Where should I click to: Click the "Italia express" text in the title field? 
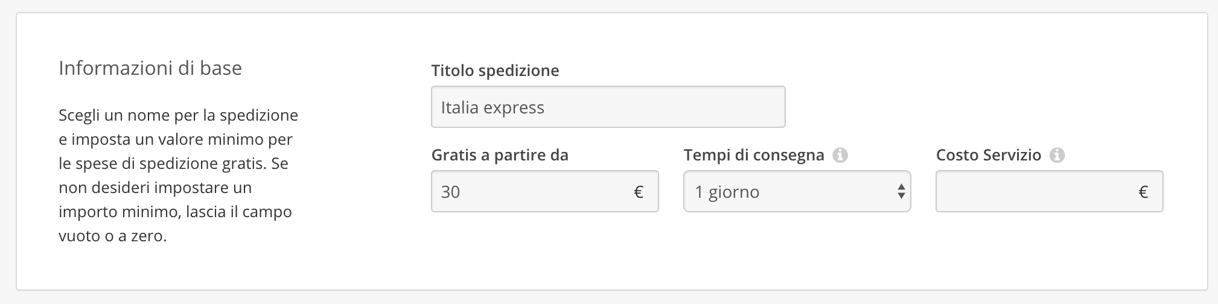(493, 107)
